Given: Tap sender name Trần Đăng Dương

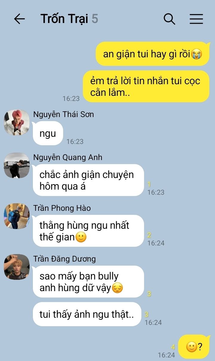Looking at the screenshot, I should (x=64, y=259).
